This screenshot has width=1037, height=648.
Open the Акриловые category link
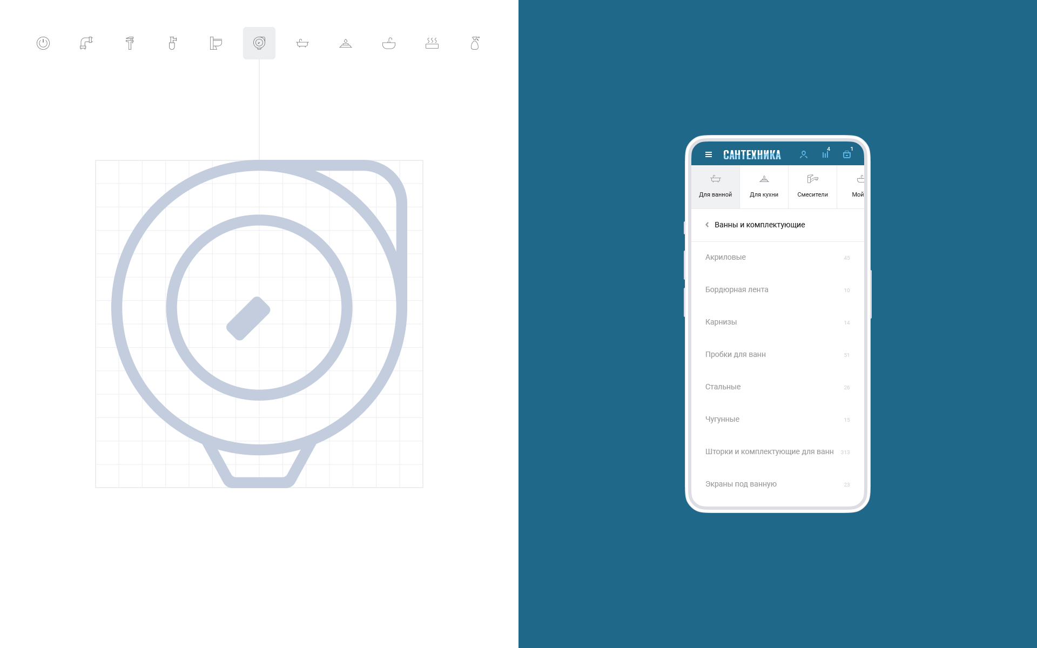(725, 257)
